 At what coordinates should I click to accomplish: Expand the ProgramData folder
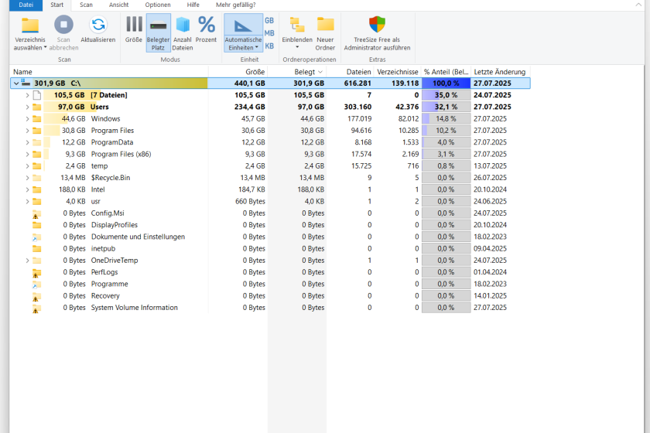point(27,142)
